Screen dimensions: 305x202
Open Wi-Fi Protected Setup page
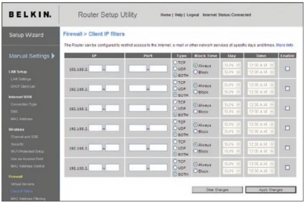pyautogui.click(x=27, y=151)
